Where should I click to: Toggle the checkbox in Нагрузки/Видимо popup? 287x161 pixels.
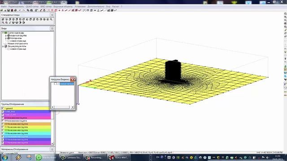point(56,84)
